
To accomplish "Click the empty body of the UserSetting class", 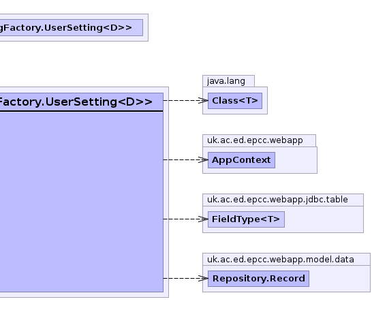I will pyautogui.click(x=81, y=202).
